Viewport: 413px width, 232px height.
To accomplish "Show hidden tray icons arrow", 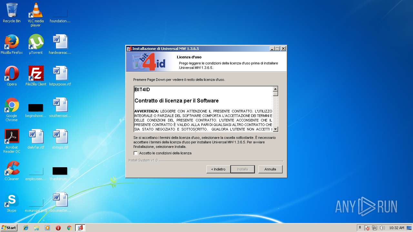I will pyautogui.click(x=360, y=227).
